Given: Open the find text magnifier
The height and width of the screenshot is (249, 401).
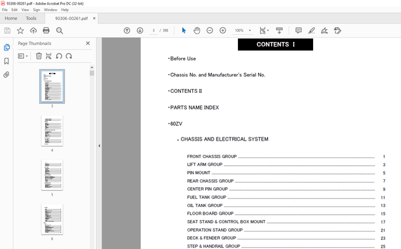Looking at the screenshot, I should (x=60, y=30).
